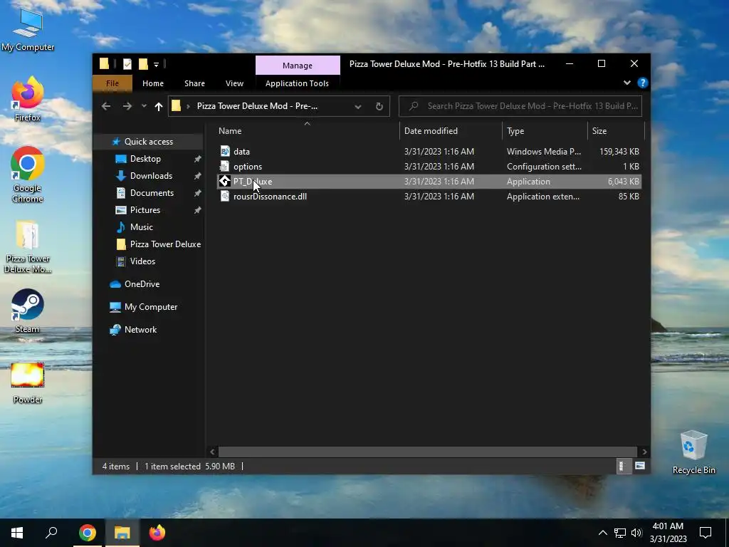Launch Steam from the desktop

(x=28, y=311)
